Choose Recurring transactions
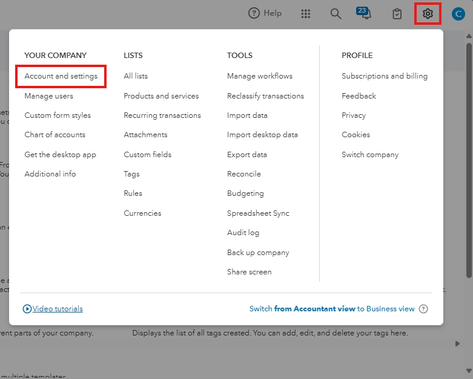 (x=162, y=115)
